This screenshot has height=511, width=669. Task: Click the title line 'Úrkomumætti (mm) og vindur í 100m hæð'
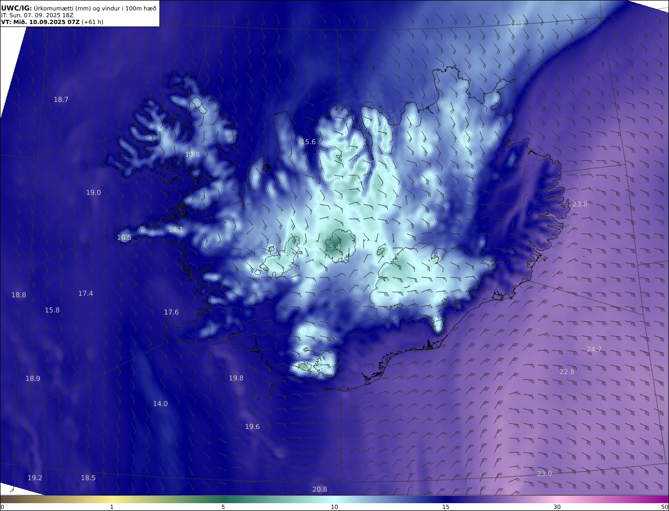[95, 8]
